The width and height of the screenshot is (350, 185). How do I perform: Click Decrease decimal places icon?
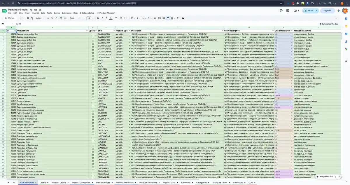56,18
